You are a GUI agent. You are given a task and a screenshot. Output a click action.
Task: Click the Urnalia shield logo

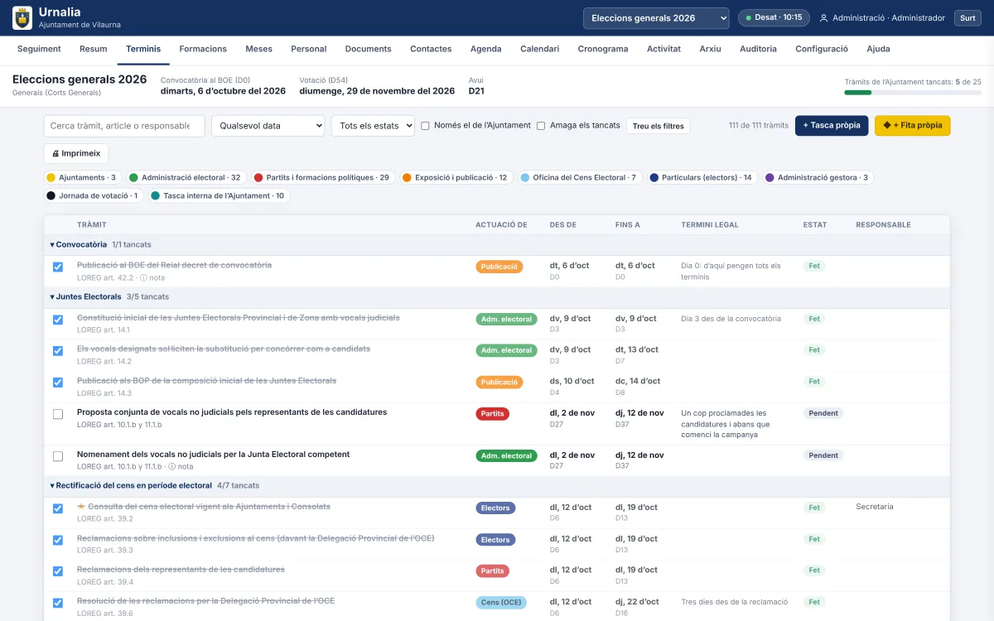(22, 17)
